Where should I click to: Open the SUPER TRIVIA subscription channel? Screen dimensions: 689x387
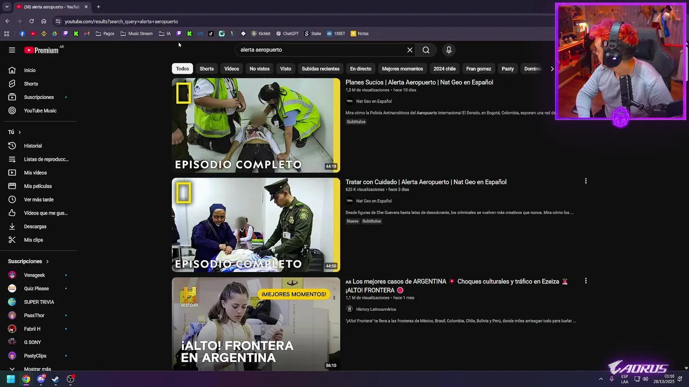click(39, 302)
